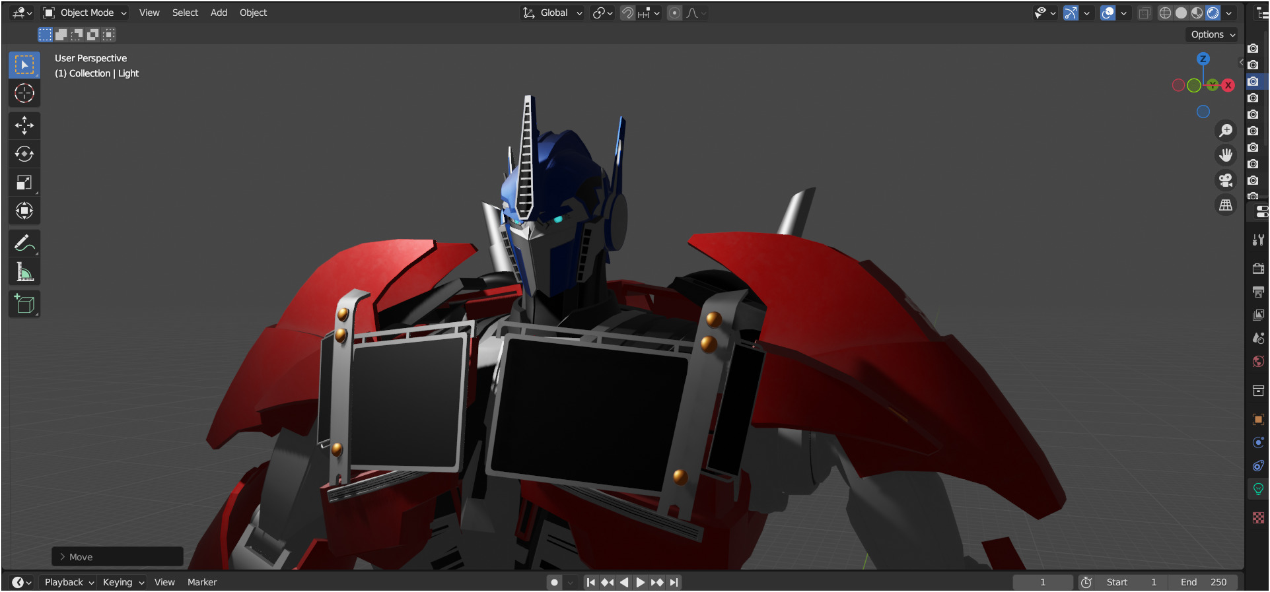The image size is (1270, 592).
Task: Open the Object properties tab (orange square)
Action: 1258,419
